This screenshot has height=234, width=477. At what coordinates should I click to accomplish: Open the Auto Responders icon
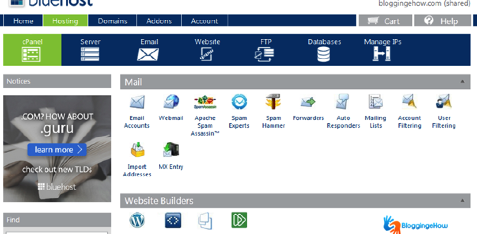coord(343,102)
